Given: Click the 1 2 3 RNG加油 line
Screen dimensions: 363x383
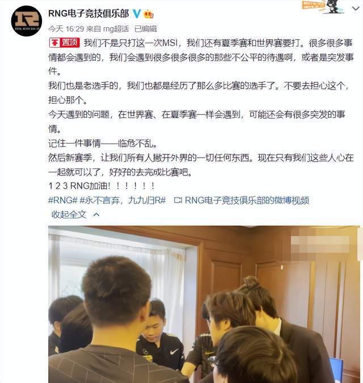Looking at the screenshot, I should click(x=102, y=186).
